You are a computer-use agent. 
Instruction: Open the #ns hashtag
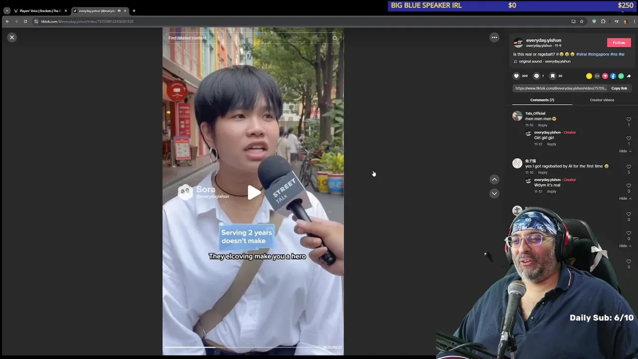[614, 54]
